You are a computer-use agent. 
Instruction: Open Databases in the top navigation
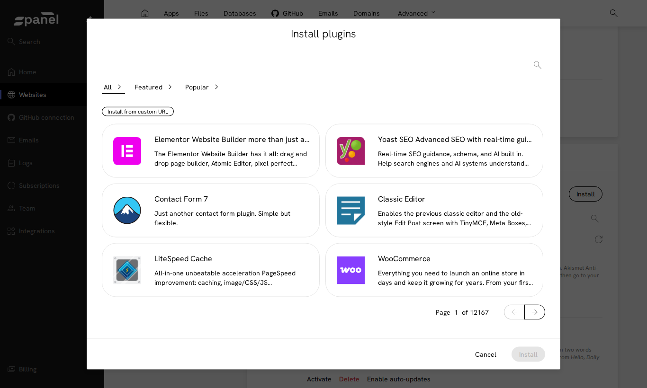pyautogui.click(x=240, y=13)
